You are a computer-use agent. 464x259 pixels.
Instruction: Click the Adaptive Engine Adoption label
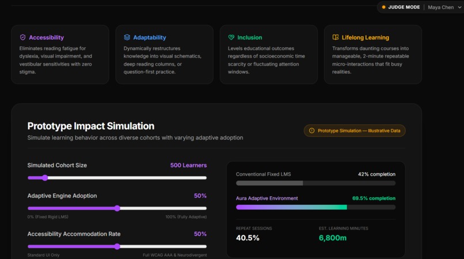coord(62,196)
